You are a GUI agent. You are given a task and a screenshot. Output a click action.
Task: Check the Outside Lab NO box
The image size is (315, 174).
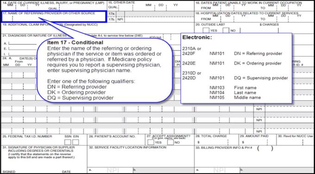tap(226, 30)
